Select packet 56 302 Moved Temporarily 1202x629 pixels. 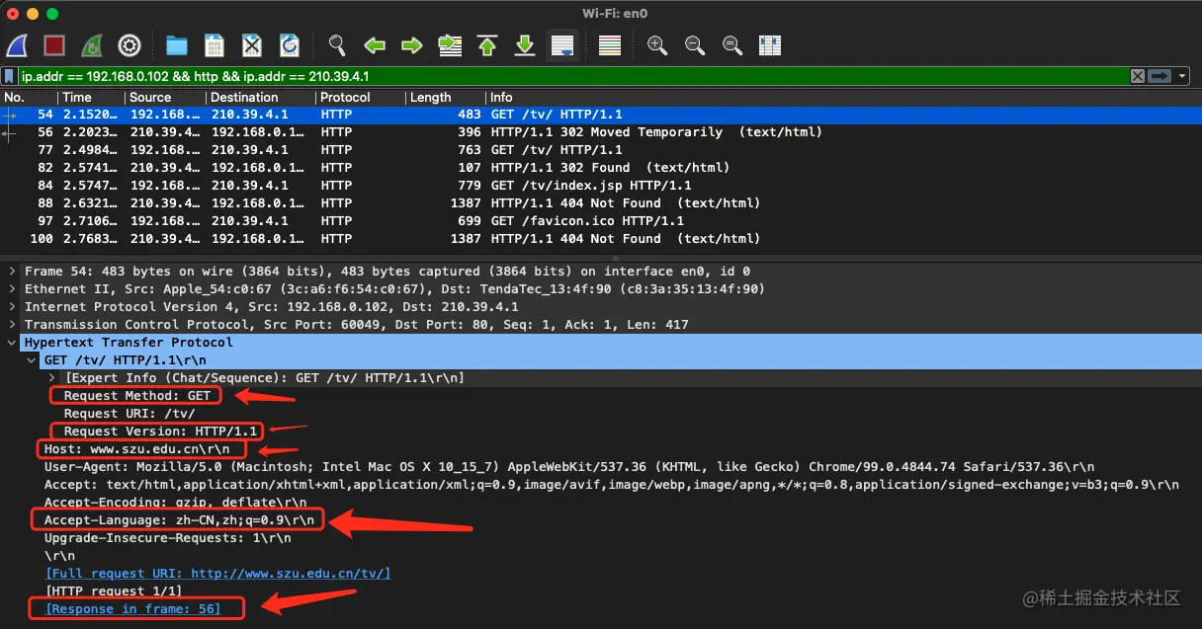point(601,132)
